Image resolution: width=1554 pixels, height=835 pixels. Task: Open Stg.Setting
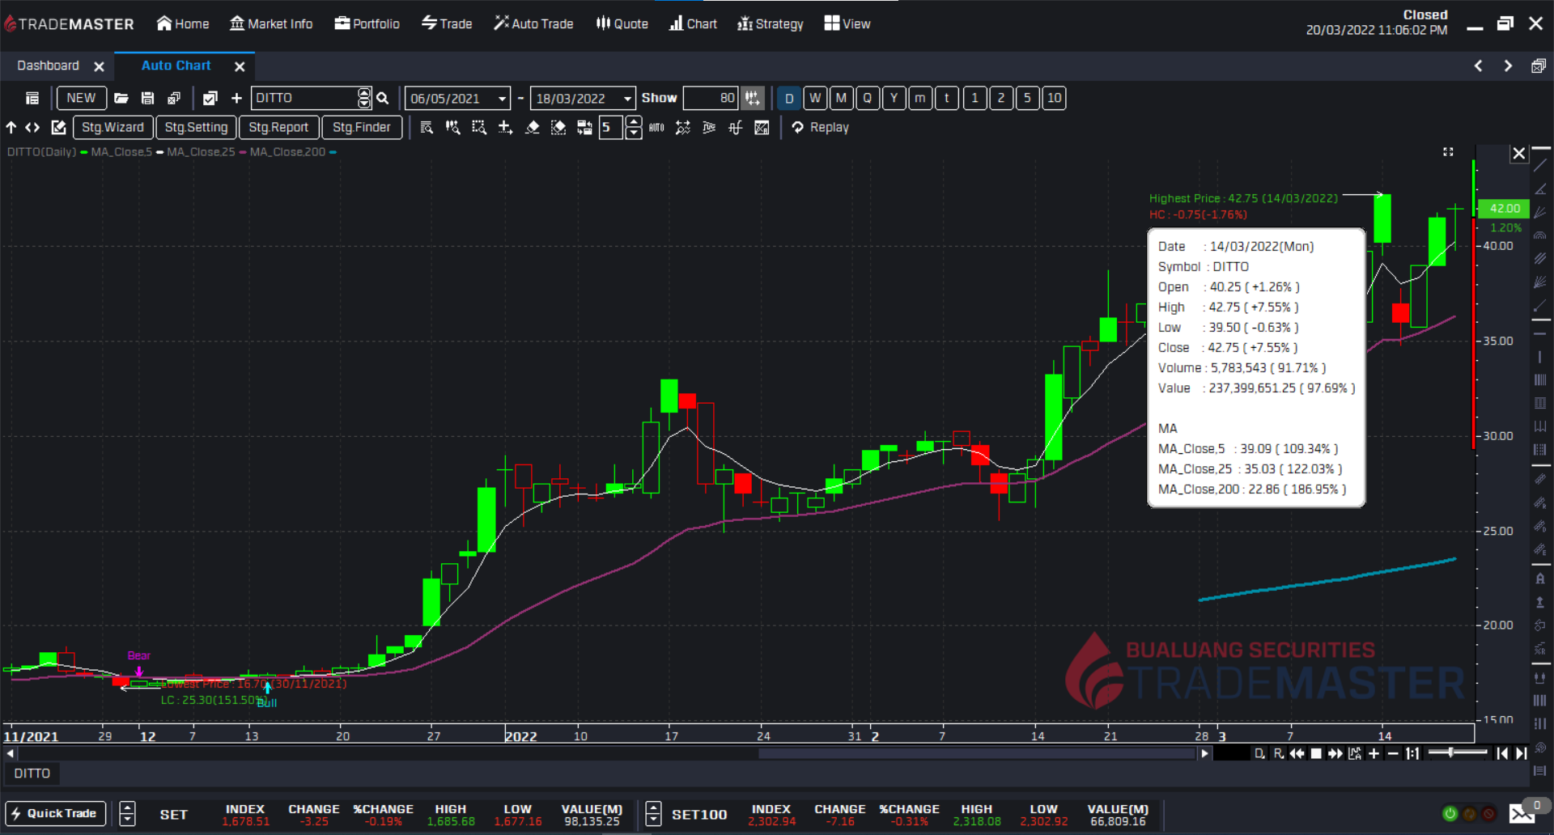click(196, 127)
